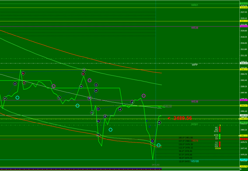This screenshot has width=248, height=171.
Task: Select the WPP weekly pivot label
Action: 195,65
